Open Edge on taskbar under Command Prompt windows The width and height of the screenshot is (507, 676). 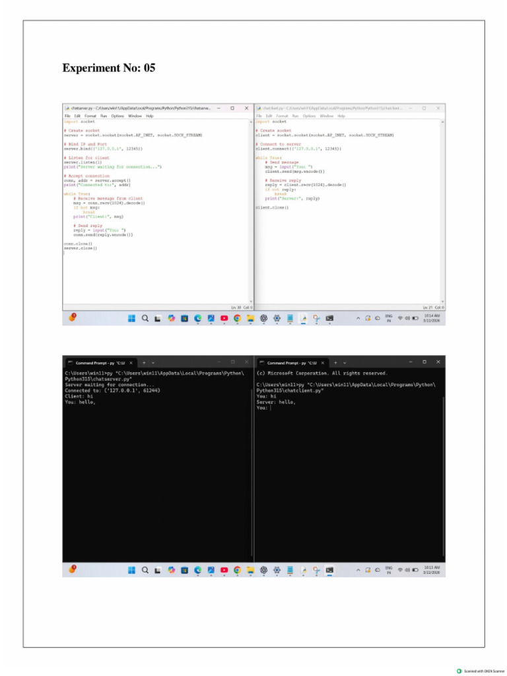pos(198,570)
